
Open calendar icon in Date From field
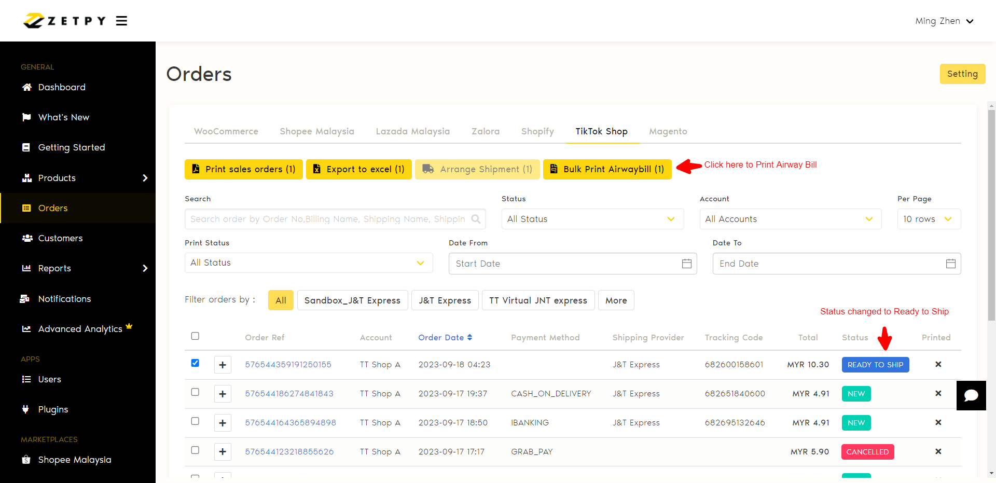click(686, 264)
